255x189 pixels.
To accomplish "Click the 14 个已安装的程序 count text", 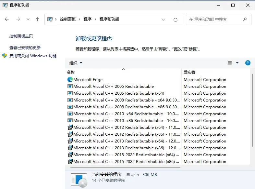I will pos(108,181).
